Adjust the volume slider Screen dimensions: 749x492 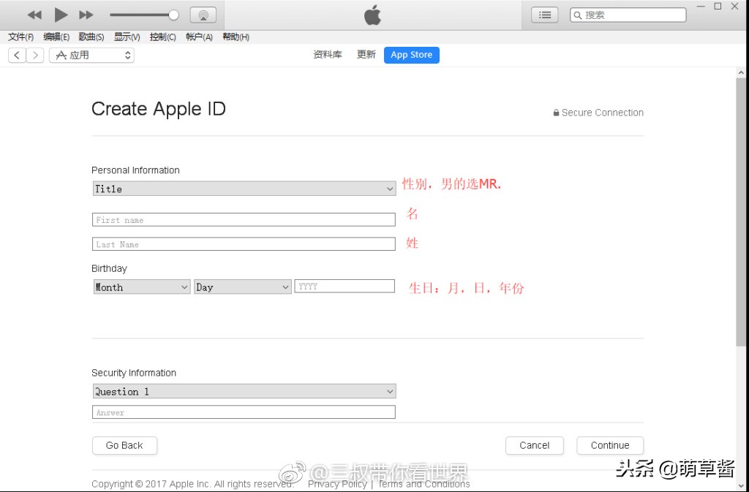173,14
